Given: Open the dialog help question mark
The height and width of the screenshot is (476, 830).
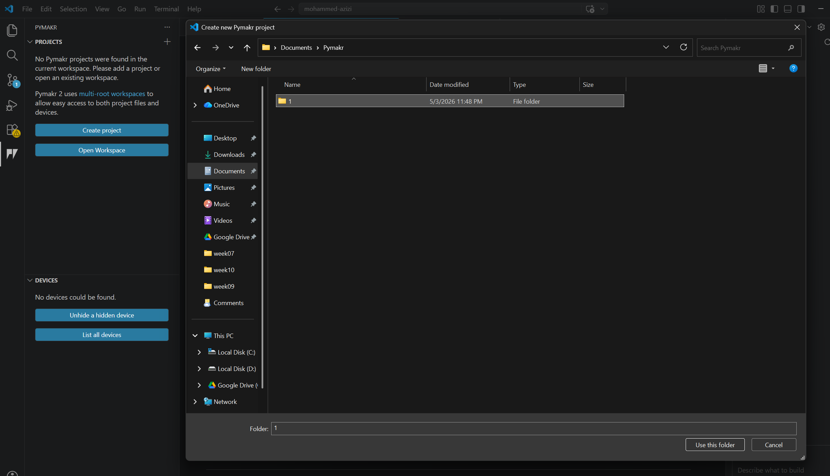Looking at the screenshot, I should 793,68.
